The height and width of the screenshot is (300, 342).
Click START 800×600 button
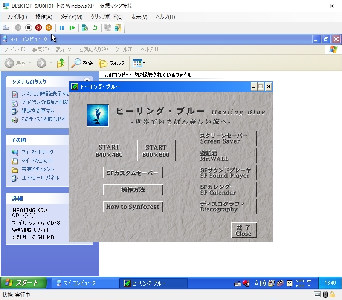coord(157,150)
